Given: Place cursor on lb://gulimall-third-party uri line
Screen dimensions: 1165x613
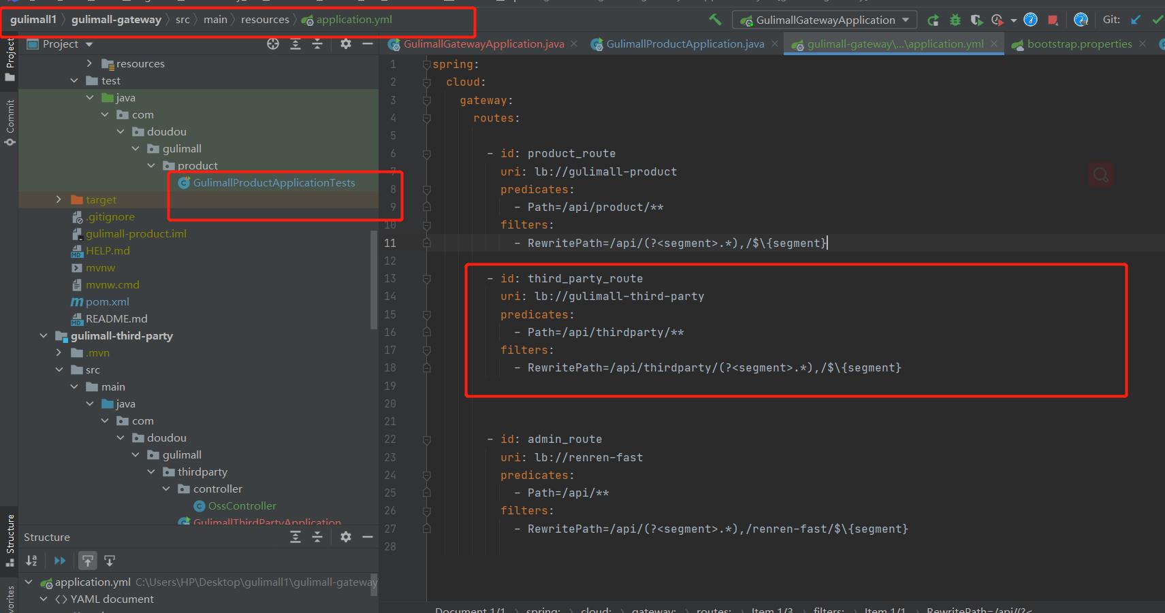Looking at the screenshot, I should [603, 297].
